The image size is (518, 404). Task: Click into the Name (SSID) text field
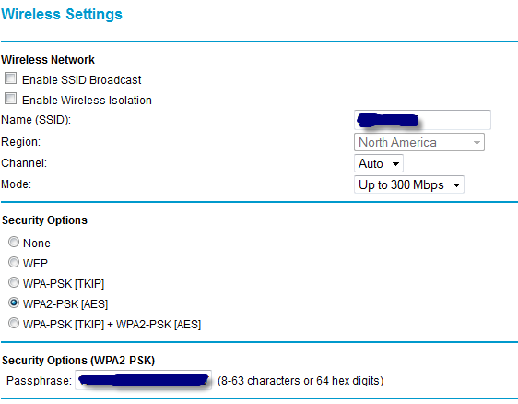coord(422,120)
